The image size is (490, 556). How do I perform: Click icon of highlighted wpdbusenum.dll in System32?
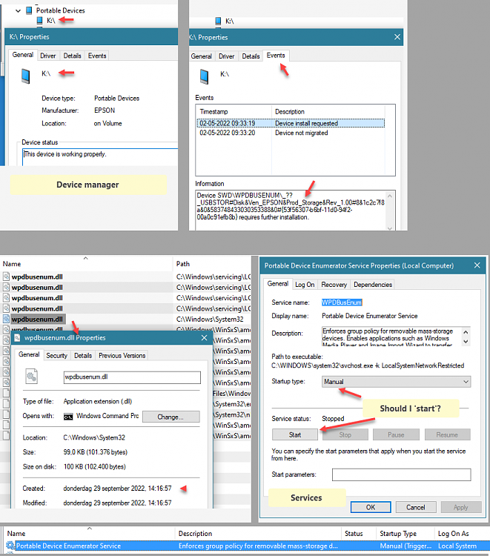click(x=6, y=319)
